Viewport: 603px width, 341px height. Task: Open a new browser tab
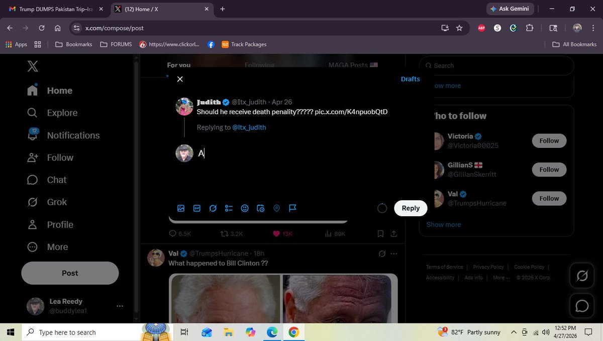(223, 9)
